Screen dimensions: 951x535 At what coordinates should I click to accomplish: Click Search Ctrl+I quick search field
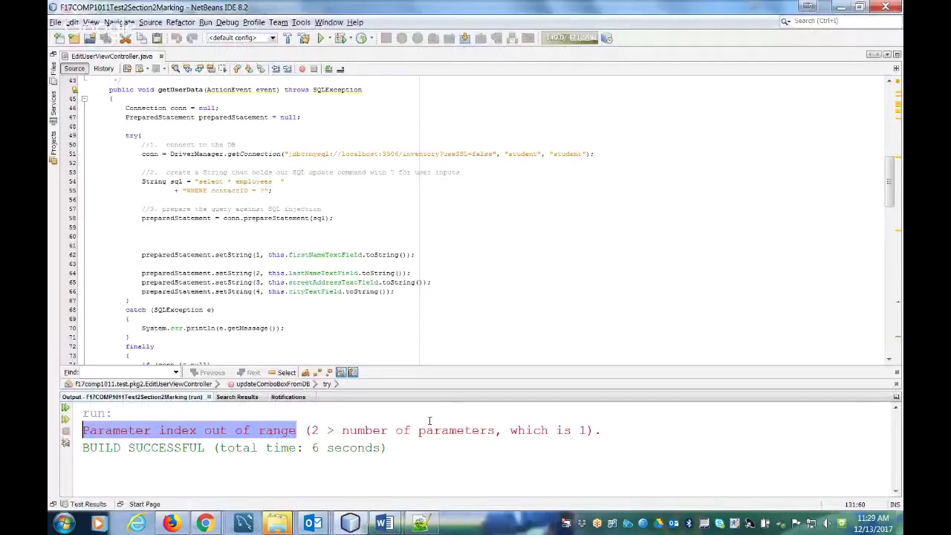840,21
